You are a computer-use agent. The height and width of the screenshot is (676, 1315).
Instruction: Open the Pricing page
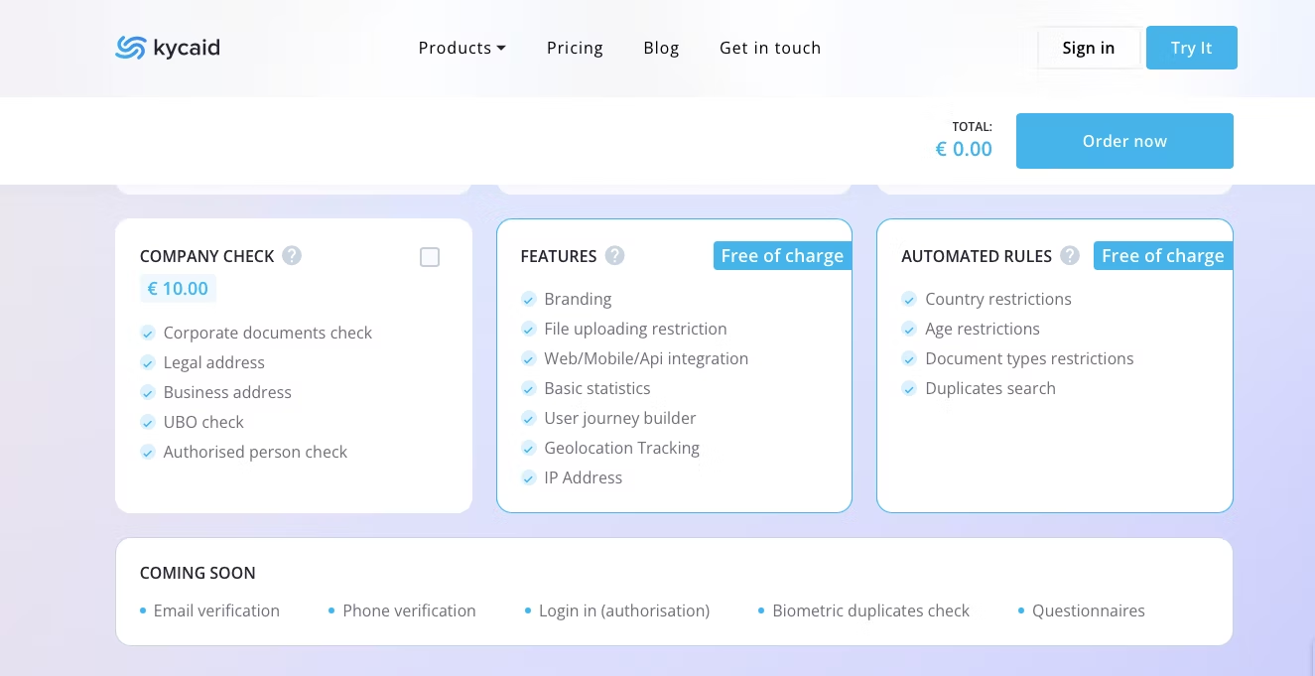coord(575,48)
